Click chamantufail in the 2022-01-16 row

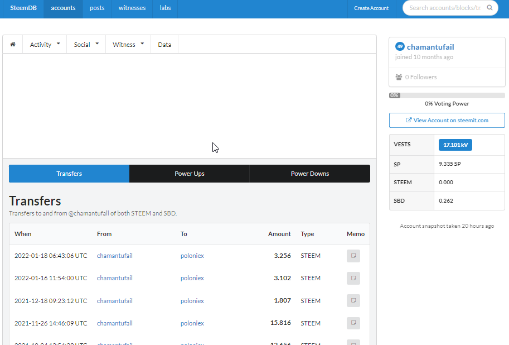click(115, 279)
